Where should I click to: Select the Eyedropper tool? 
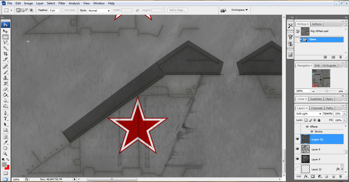5,142
